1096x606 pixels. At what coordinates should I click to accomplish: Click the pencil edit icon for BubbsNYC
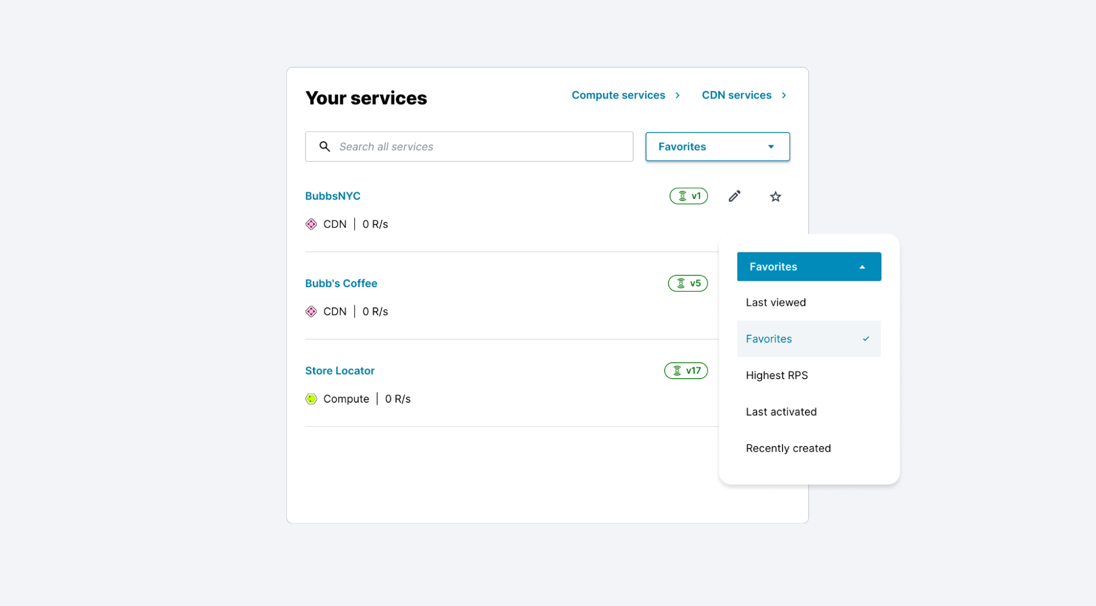pyautogui.click(x=734, y=196)
